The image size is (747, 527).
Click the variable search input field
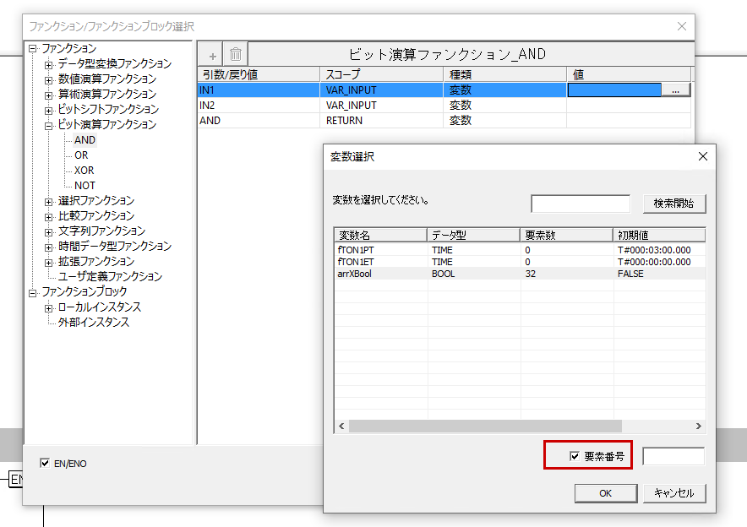click(580, 204)
